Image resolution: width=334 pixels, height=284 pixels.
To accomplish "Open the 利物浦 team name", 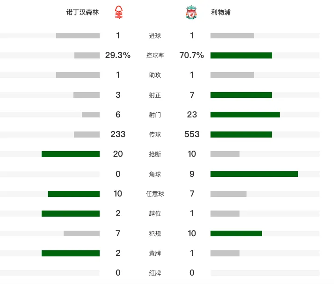I will click(221, 12).
